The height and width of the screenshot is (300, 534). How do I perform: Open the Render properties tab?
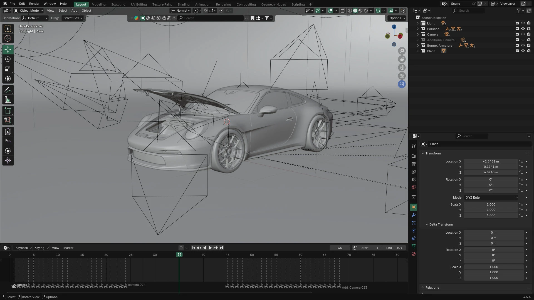pyautogui.click(x=414, y=156)
